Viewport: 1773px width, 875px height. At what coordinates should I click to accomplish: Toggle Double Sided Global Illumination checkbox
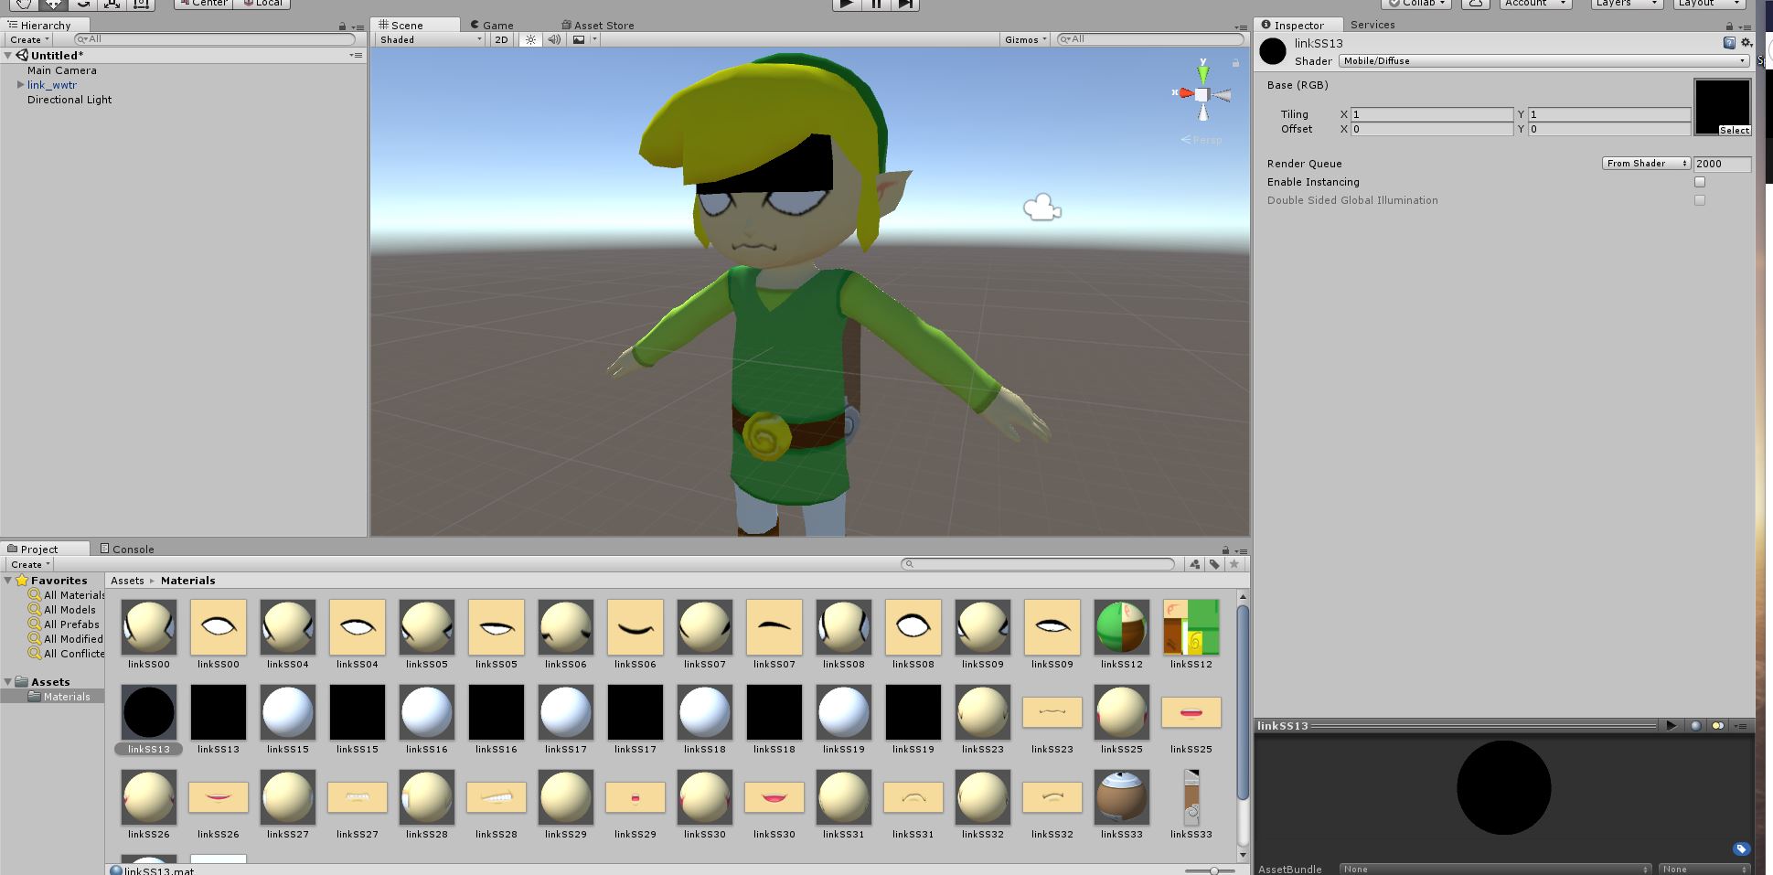click(x=1700, y=200)
